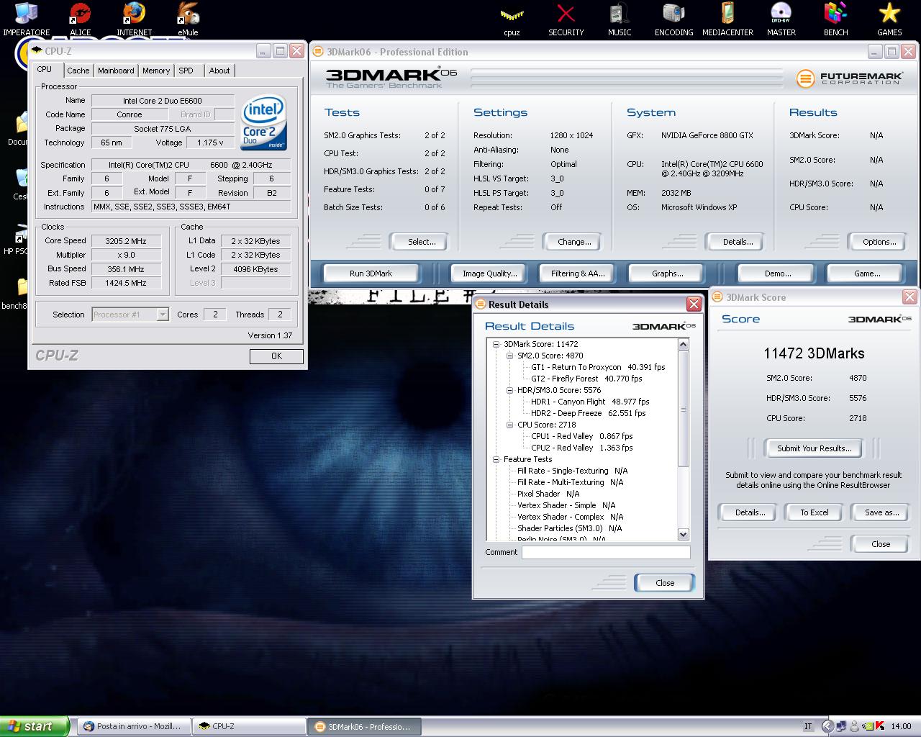Switch to the Memory tab
The image size is (921, 737).
tap(156, 71)
